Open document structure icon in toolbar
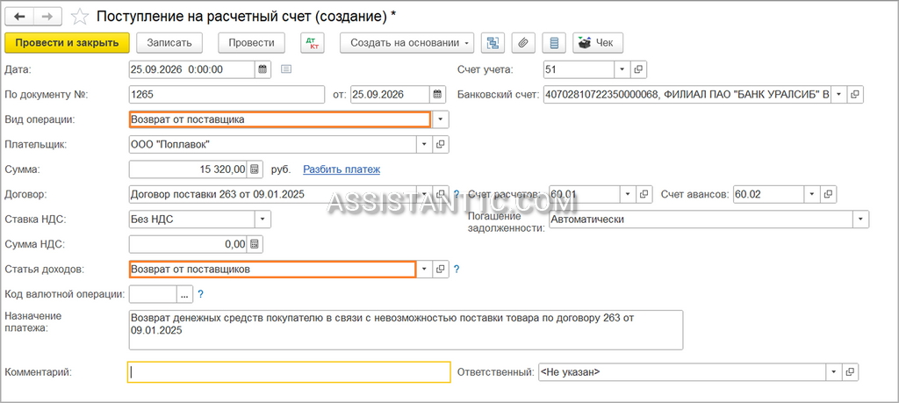Viewport: 899px width, 403px height. [492, 43]
